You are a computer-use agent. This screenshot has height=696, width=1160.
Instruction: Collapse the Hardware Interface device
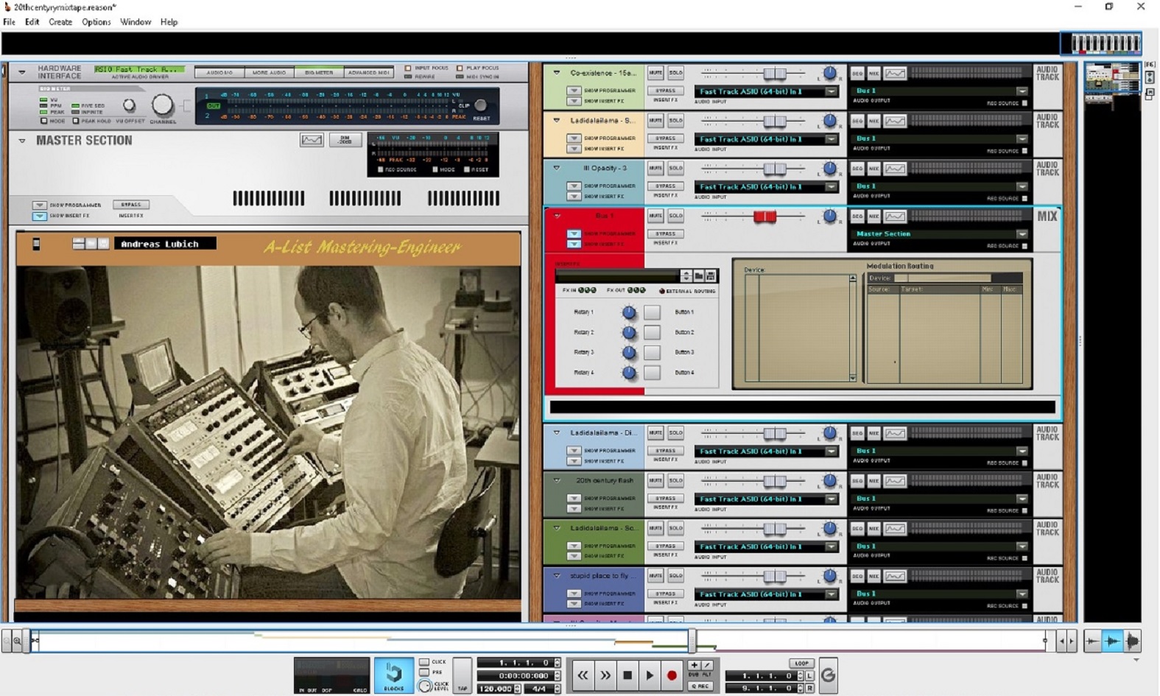(x=22, y=72)
